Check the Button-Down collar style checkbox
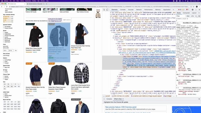 (x=4, y=95)
